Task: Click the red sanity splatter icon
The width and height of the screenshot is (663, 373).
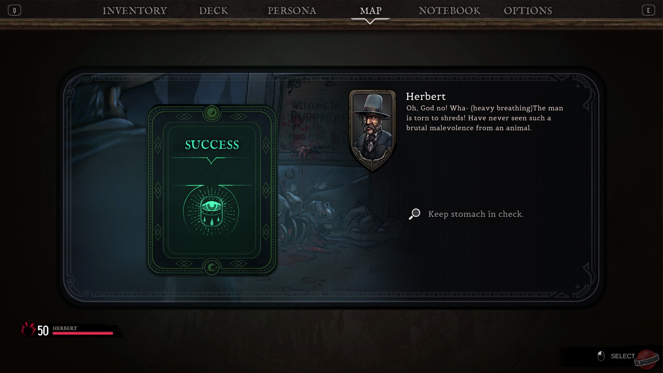Action: pyautogui.click(x=28, y=329)
